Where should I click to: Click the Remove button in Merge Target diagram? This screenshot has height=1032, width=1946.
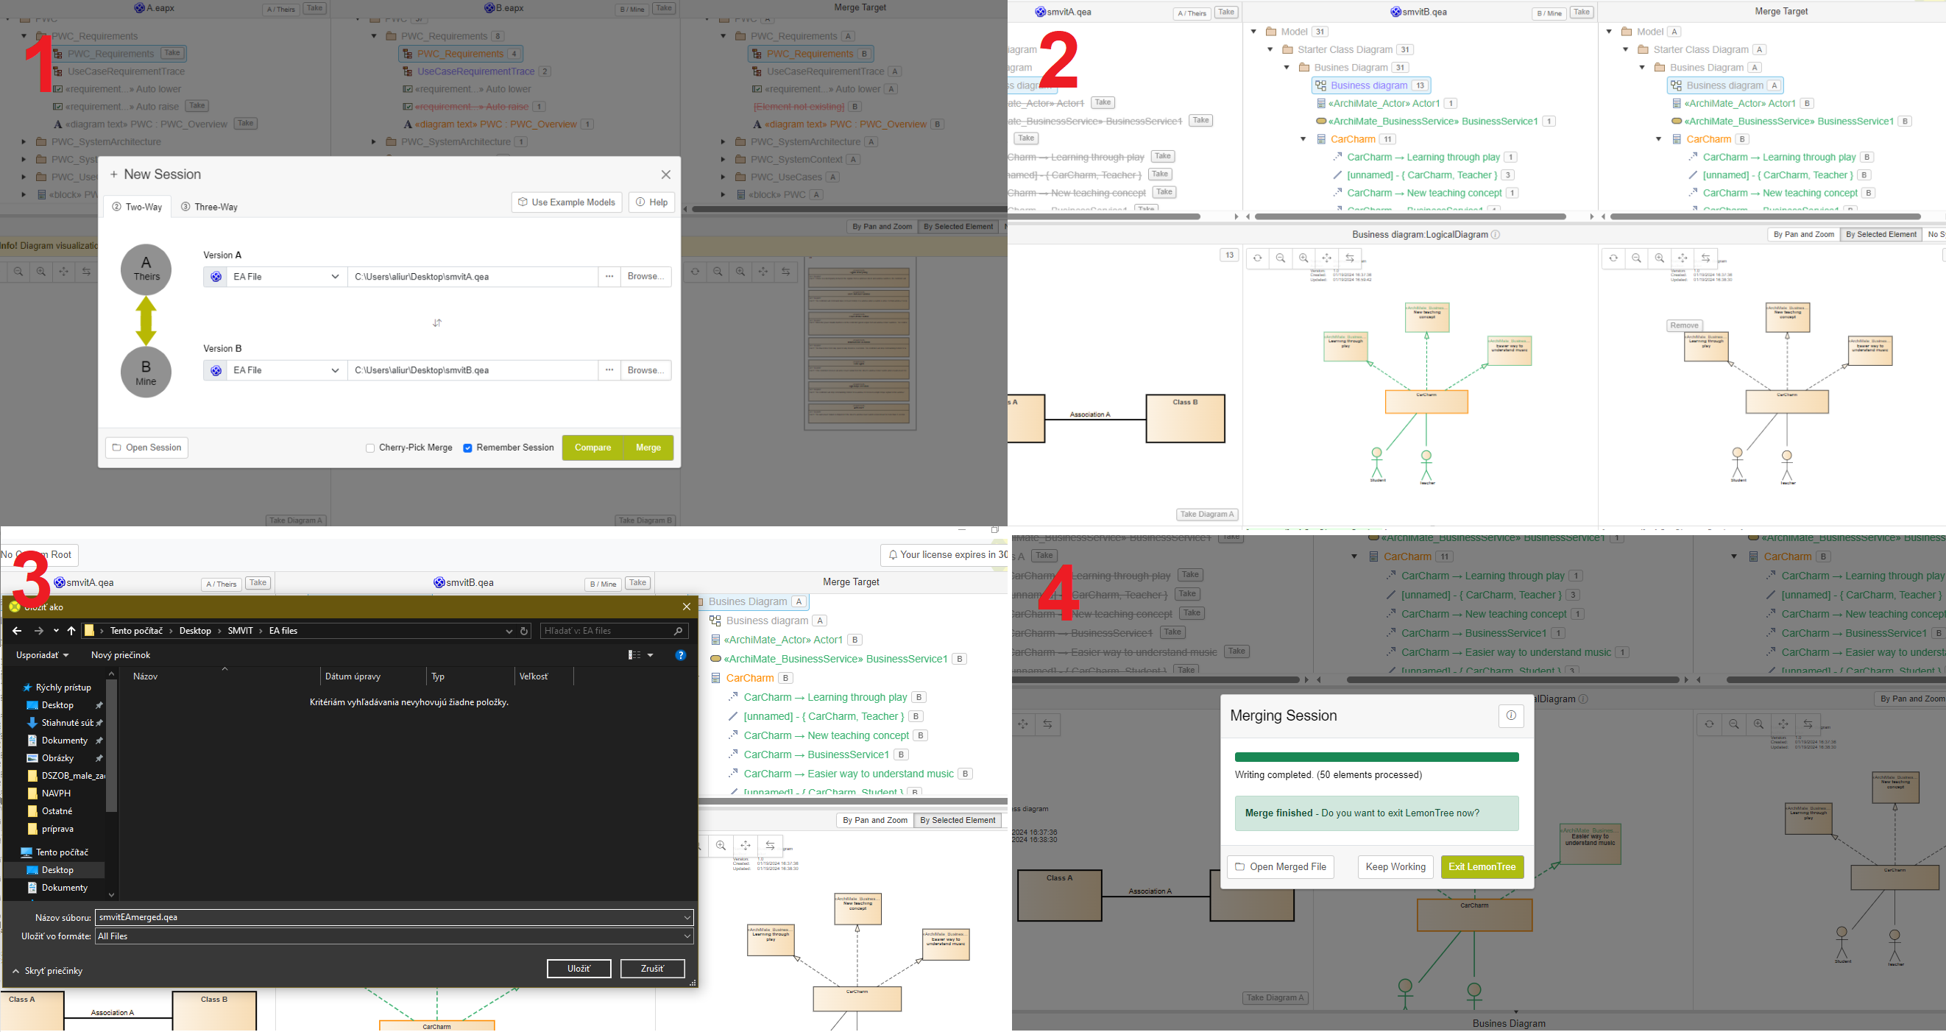point(1684,325)
